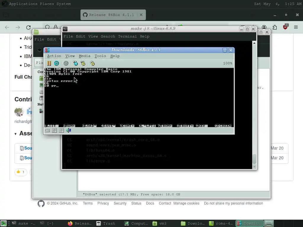Click the show desktop icon in the taskbar
The height and width of the screenshot is (227, 303).
pos(4,223)
